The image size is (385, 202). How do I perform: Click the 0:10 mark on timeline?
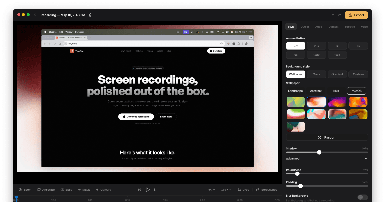pyautogui.click(x=90, y=200)
